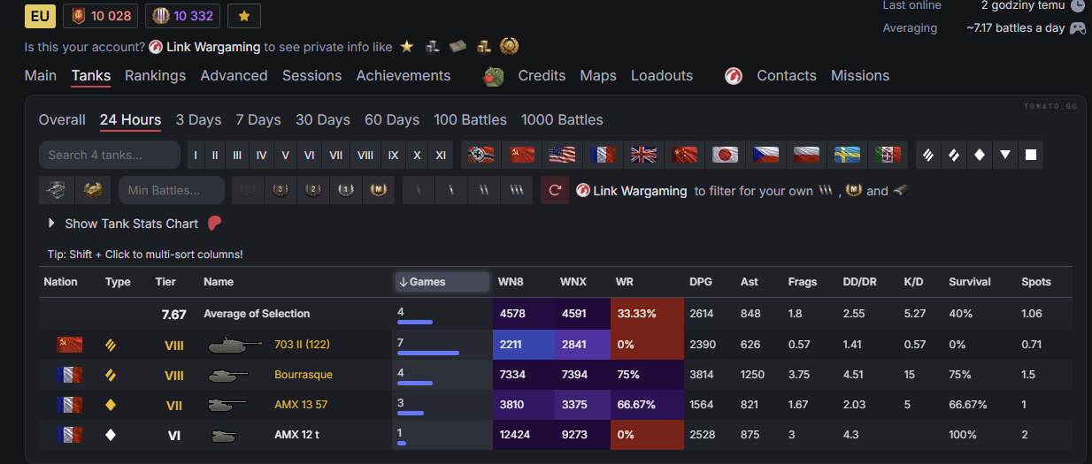The height and width of the screenshot is (464, 1092).
Task: Filter by Ace Tanker mastery badge
Action: [378, 190]
